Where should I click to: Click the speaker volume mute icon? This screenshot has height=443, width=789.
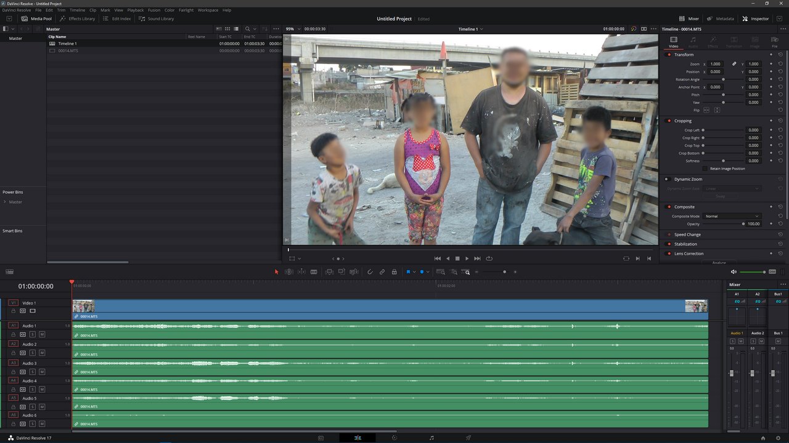coord(734,271)
